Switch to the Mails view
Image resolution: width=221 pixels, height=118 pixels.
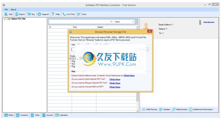click(x=9, y=115)
